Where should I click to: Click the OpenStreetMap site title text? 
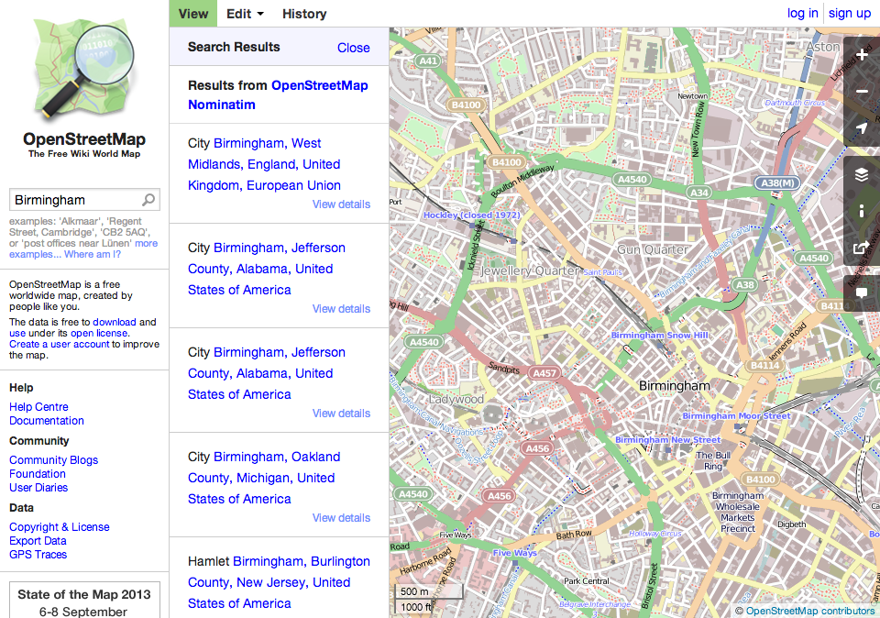(84, 139)
